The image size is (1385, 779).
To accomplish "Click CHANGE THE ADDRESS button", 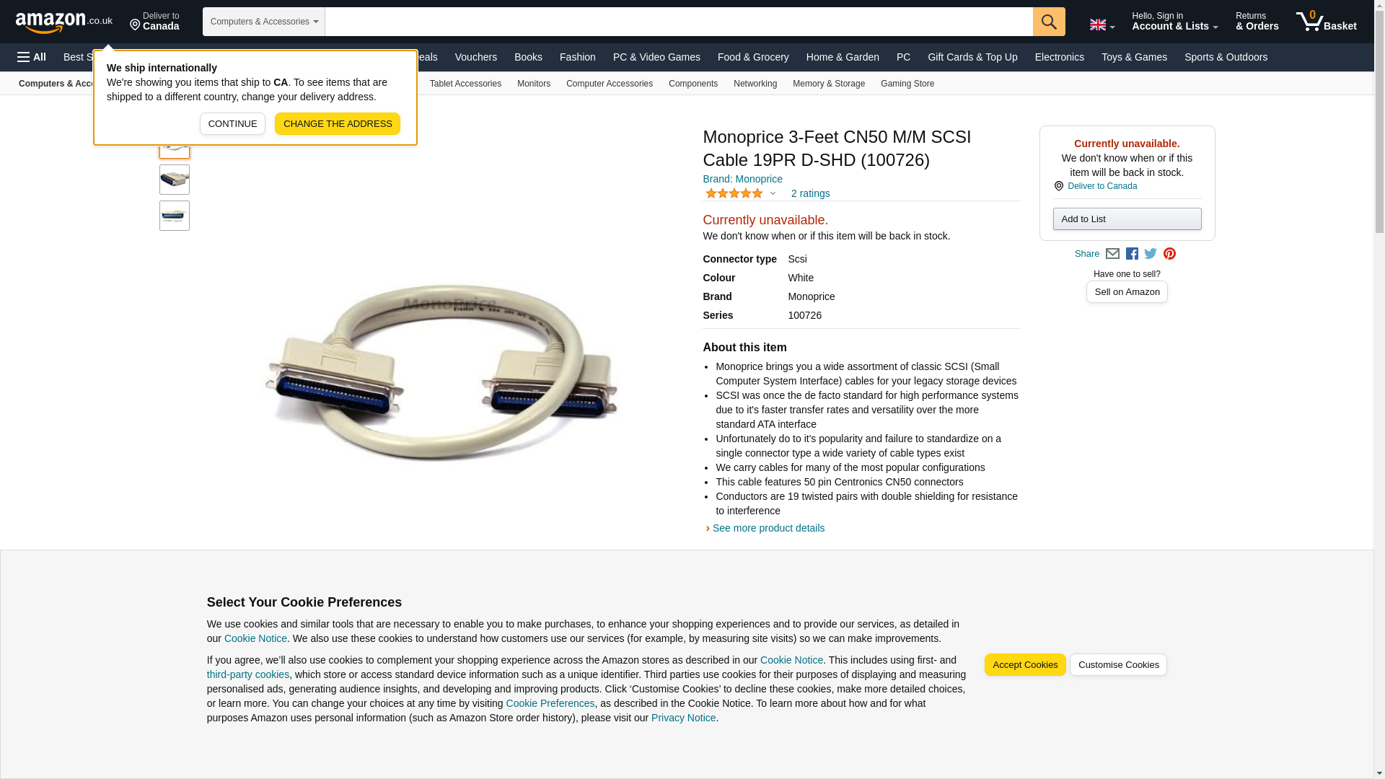I will tap(337, 124).
